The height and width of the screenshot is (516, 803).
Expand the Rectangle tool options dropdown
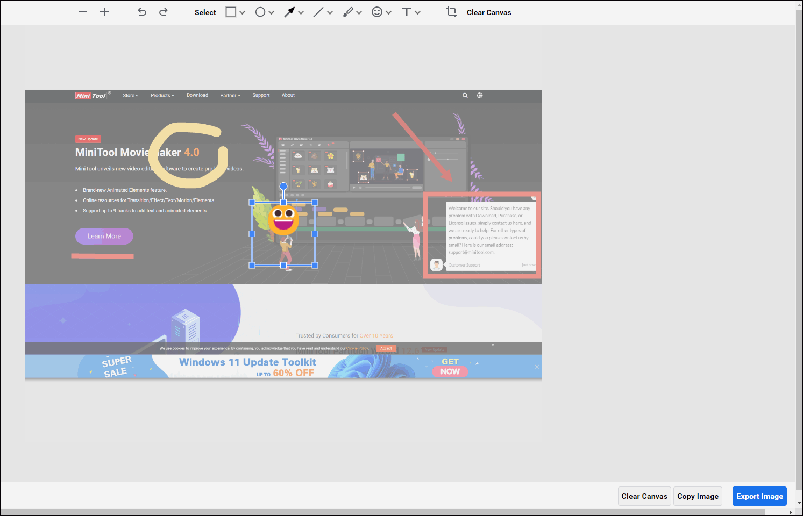point(241,12)
